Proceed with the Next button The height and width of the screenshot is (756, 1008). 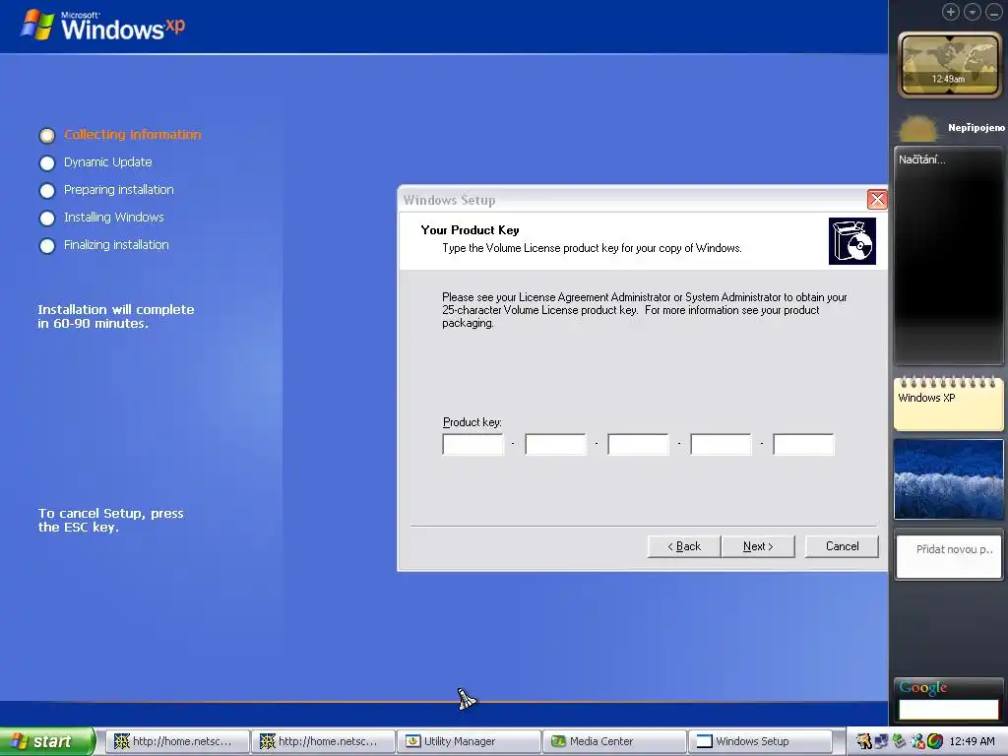758,546
